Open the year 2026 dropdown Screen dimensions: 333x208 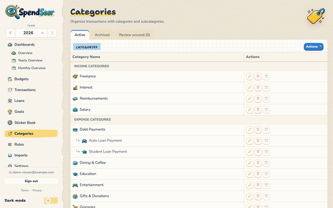pyautogui.click(x=31, y=33)
